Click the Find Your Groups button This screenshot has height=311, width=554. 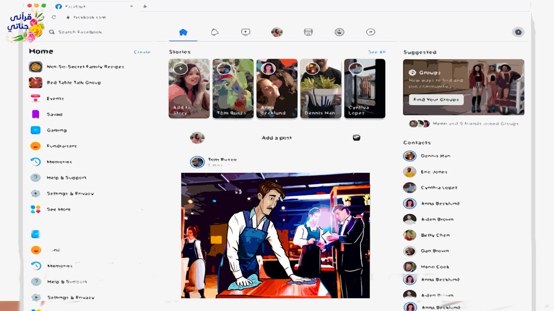pos(436,100)
